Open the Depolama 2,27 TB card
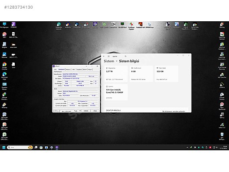Image resolution: width=229 pixels, height=172 pixels. point(116,74)
